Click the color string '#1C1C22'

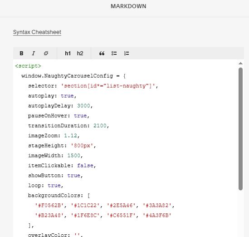[85, 205]
